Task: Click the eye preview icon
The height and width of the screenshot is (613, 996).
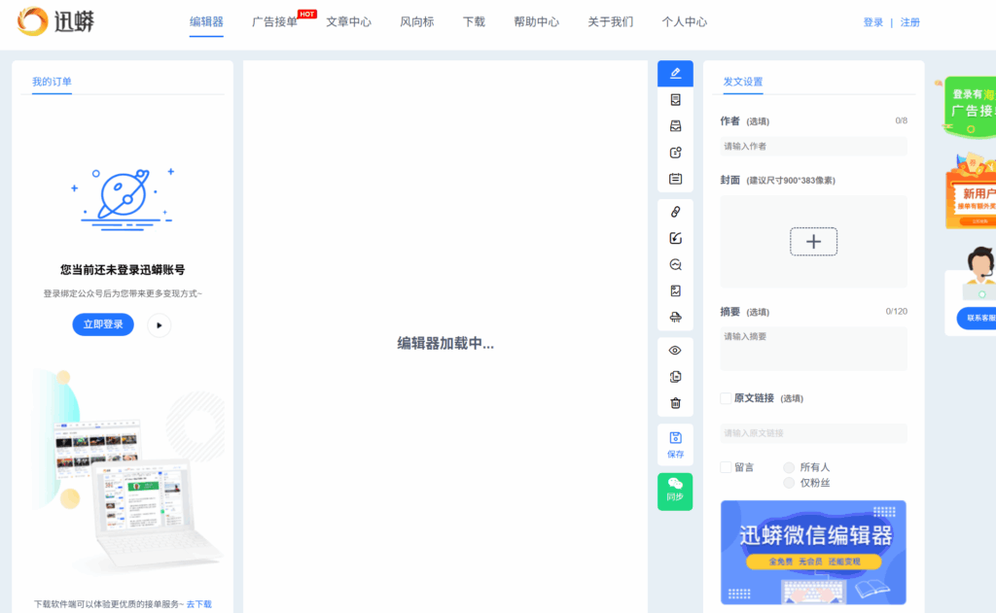Action: (x=675, y=351)
